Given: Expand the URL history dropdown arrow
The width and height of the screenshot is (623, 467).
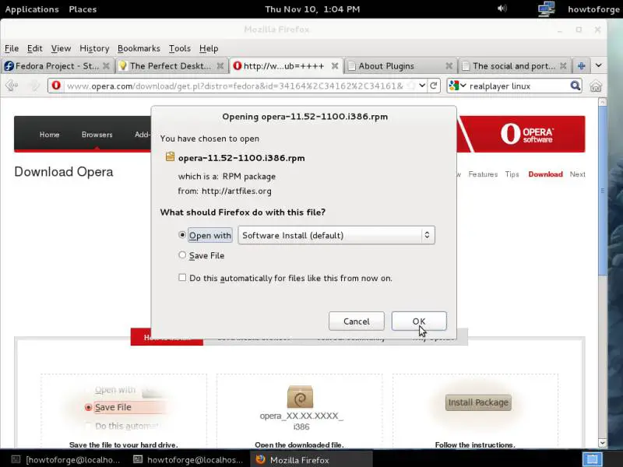Looking at the screenshot, I should click(422, 86).
